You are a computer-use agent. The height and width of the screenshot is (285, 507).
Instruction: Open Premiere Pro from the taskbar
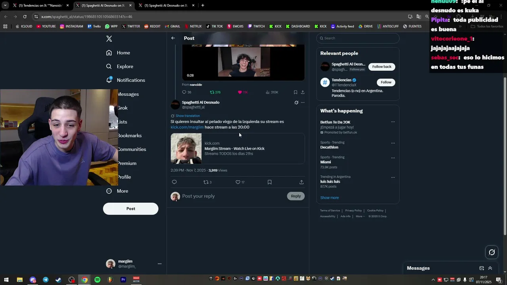(123, 280)
